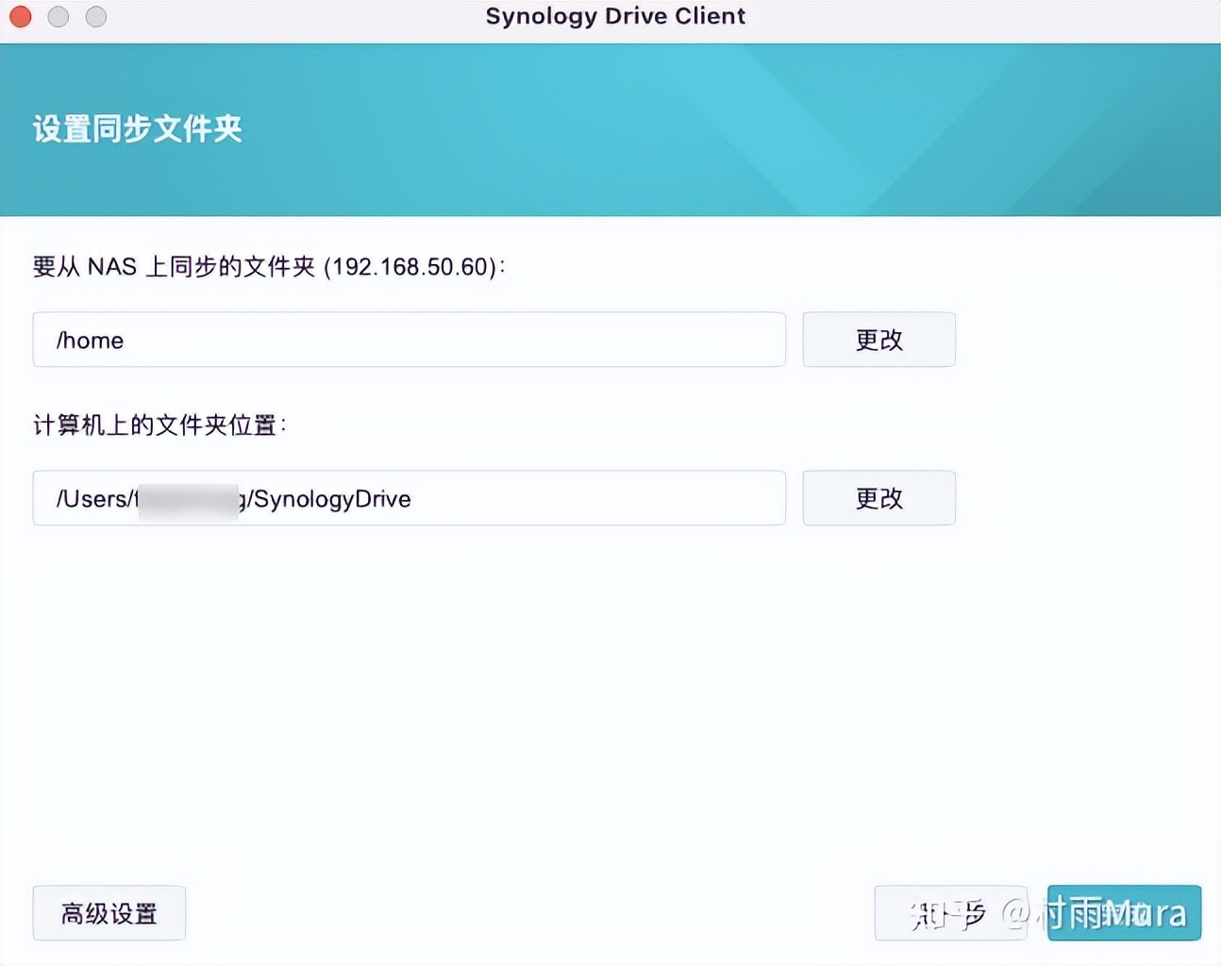Minimize the window with the yellow button
The height and width of the screenshot is (966, 1221).
[58, 16]
